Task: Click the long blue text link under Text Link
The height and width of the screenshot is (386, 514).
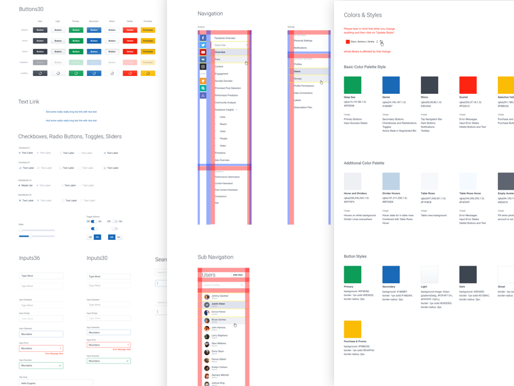Action: (x=71, y=113)
